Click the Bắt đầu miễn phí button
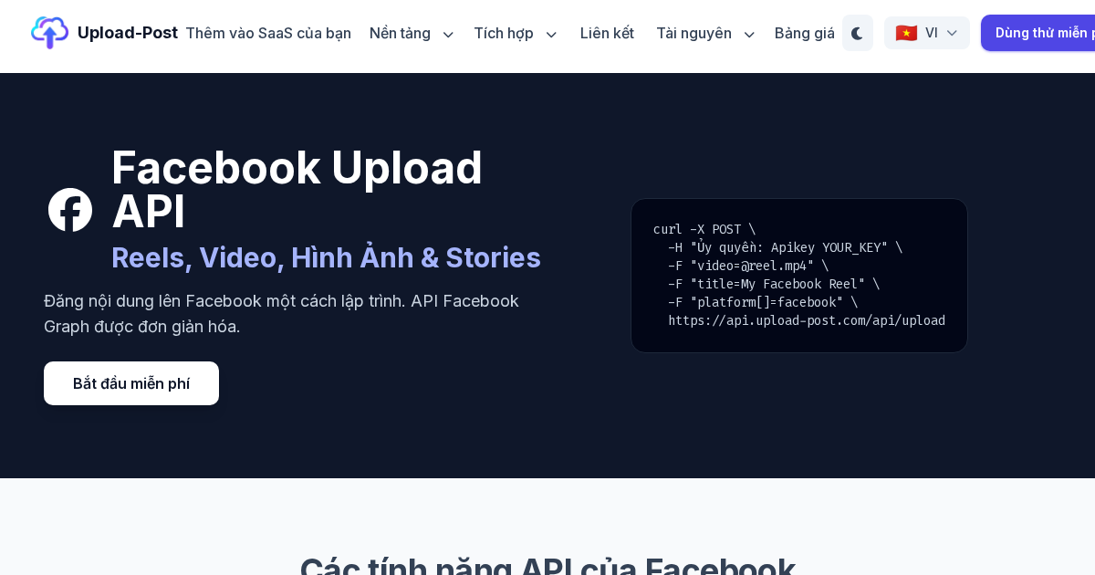Viewport: 1095px width, 575px height. [131, 383]
